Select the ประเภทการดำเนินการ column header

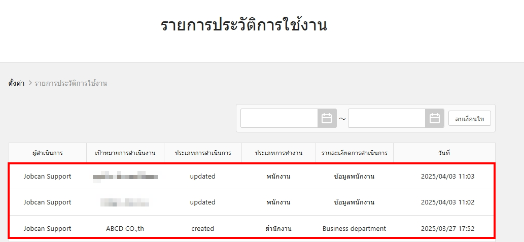(203, 153)
